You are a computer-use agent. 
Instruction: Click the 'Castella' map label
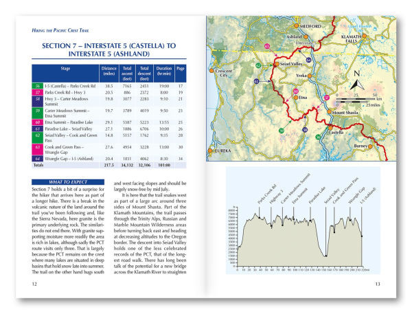pyautogui.click(x=336, y=133)
